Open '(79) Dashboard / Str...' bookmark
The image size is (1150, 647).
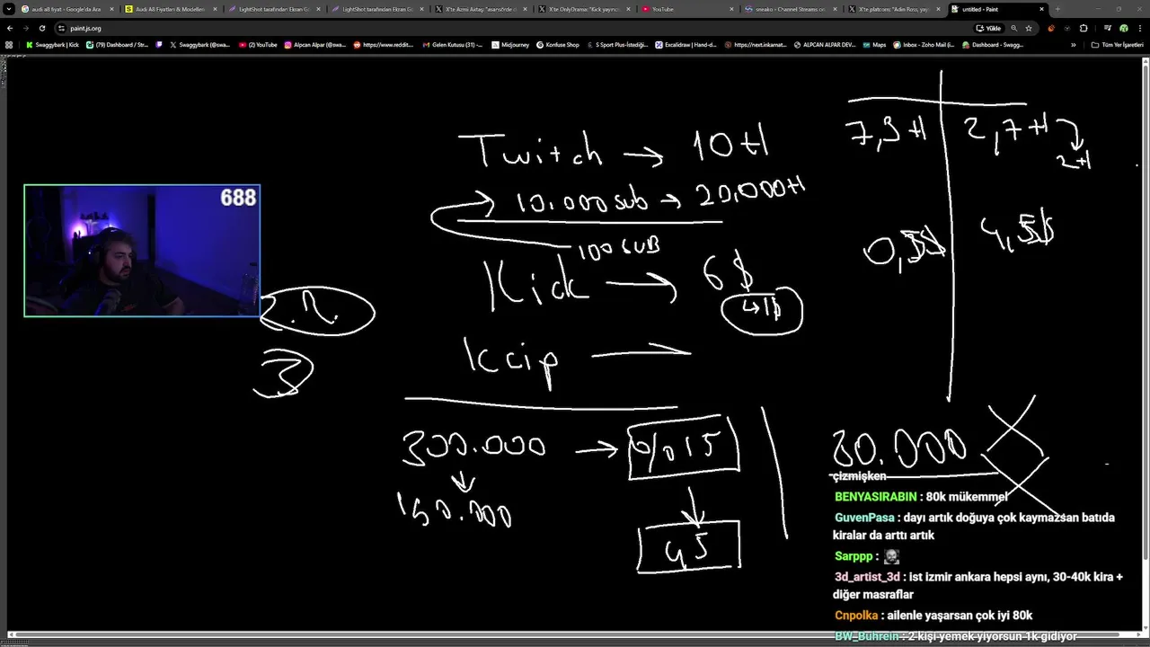pos(118,44)
